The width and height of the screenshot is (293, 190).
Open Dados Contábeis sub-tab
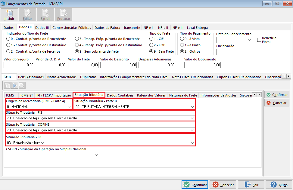click(120, 95)
